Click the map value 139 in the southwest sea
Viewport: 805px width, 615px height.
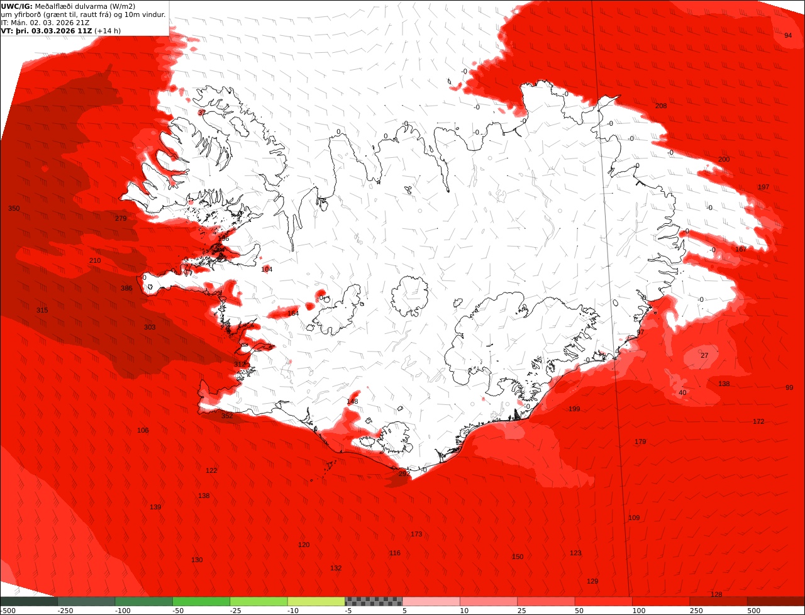[x=155, y=507]
